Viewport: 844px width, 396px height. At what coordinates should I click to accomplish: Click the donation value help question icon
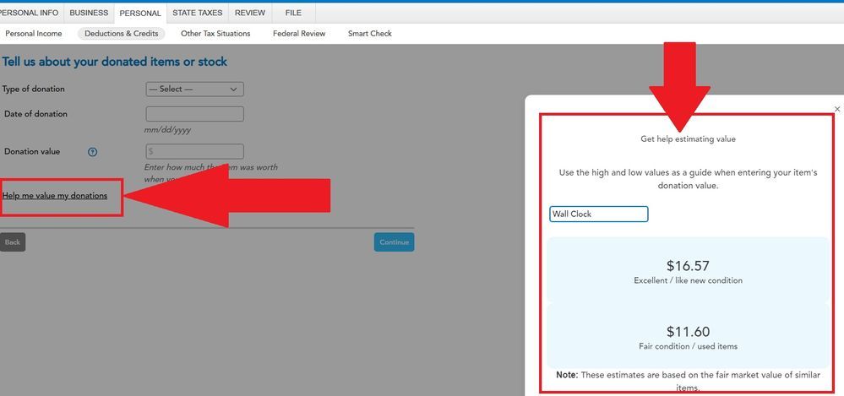(93, 152)
